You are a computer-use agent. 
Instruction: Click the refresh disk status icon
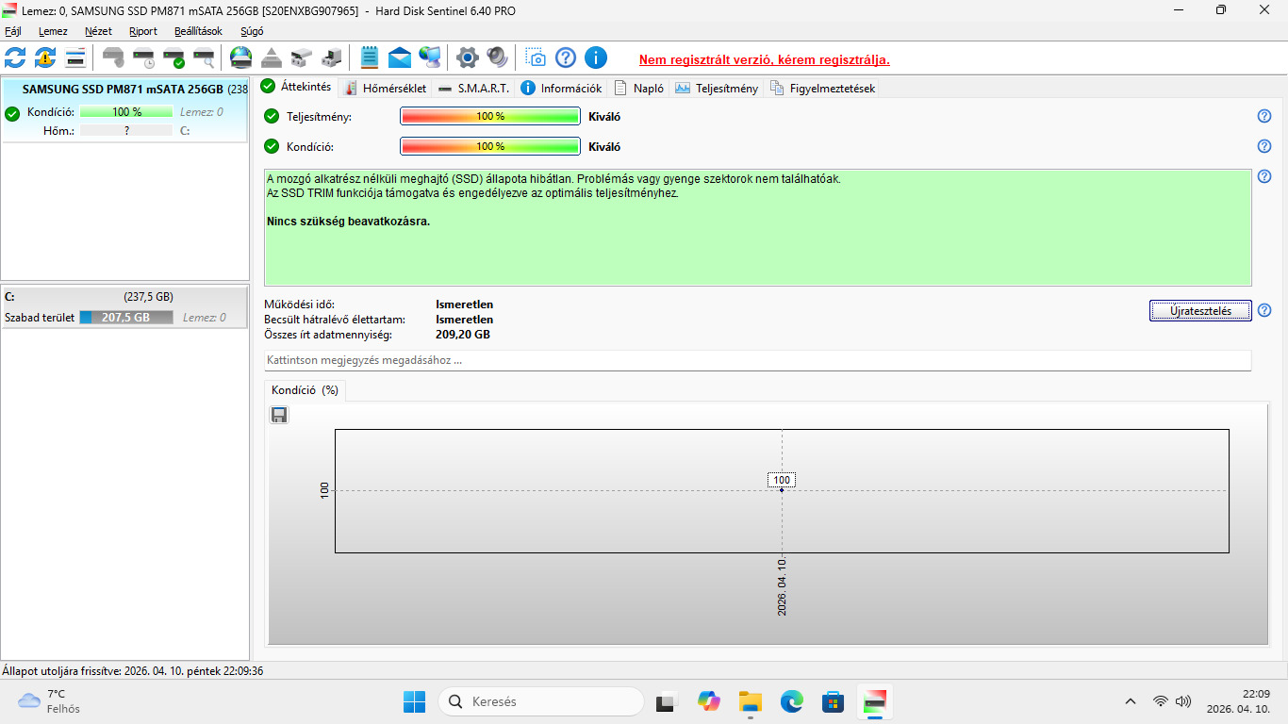point(15,58)
